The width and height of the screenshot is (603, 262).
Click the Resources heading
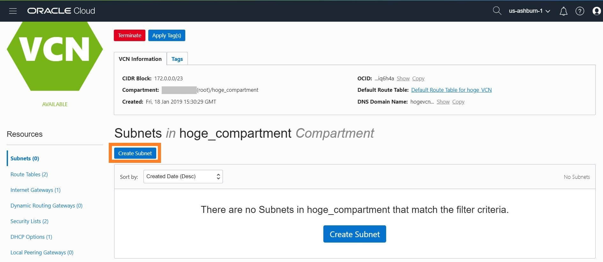[25, 134]
